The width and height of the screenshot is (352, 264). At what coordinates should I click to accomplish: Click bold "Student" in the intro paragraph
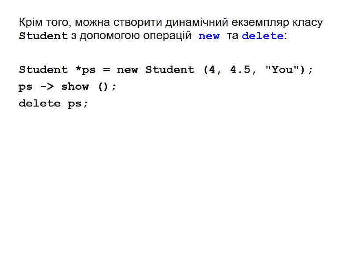click(43, 36)
